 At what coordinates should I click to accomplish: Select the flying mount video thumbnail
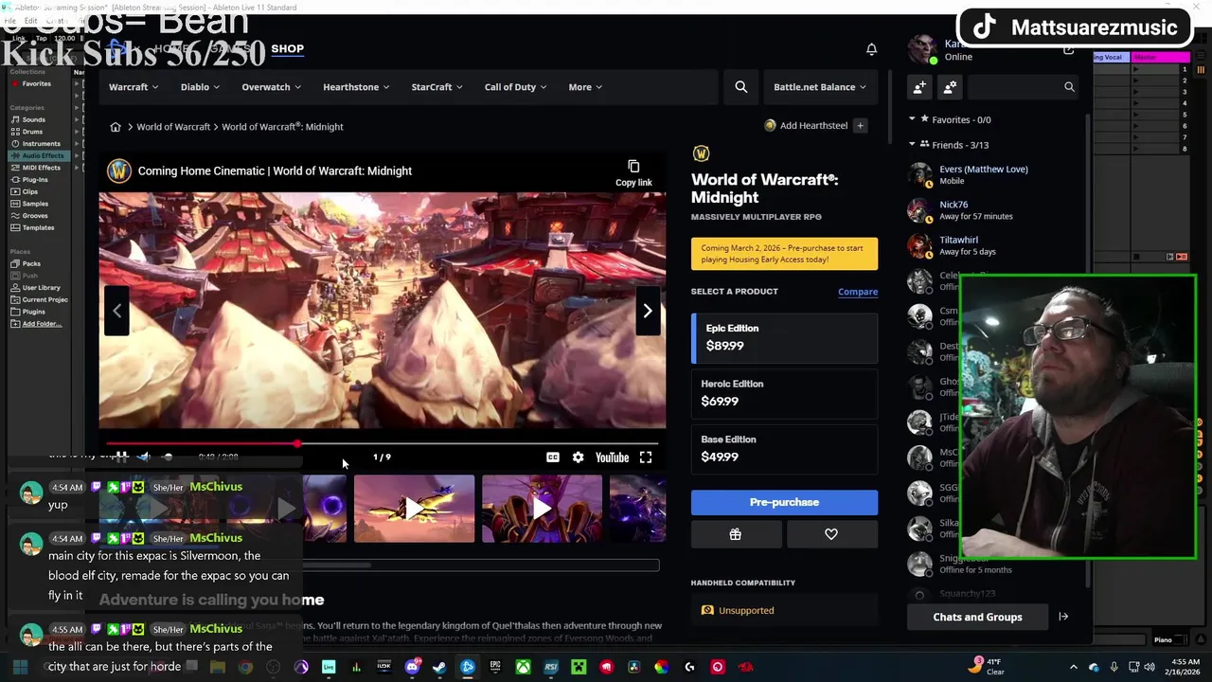click(414, 509)
